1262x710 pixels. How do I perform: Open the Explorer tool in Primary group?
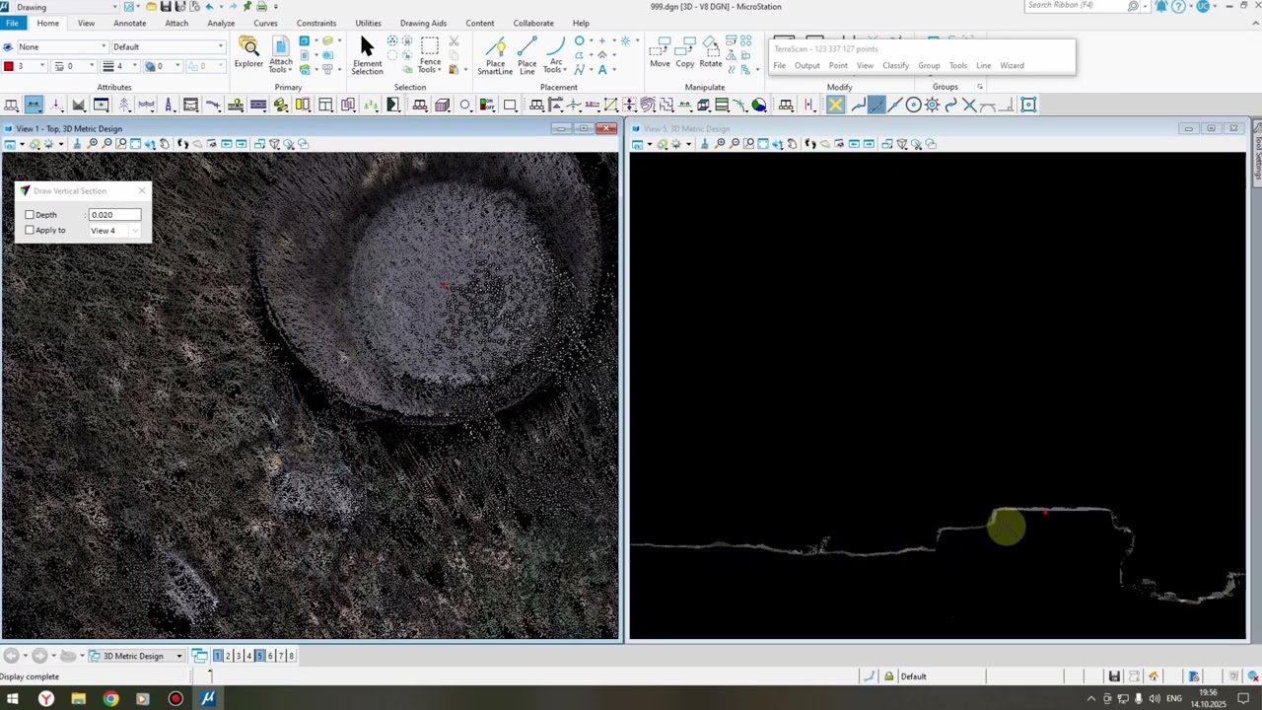click(248, 52)
